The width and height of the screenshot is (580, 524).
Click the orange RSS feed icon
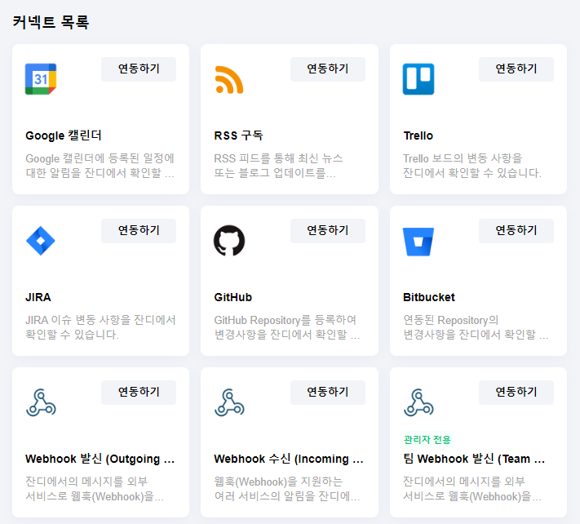[x=229, y=79]
